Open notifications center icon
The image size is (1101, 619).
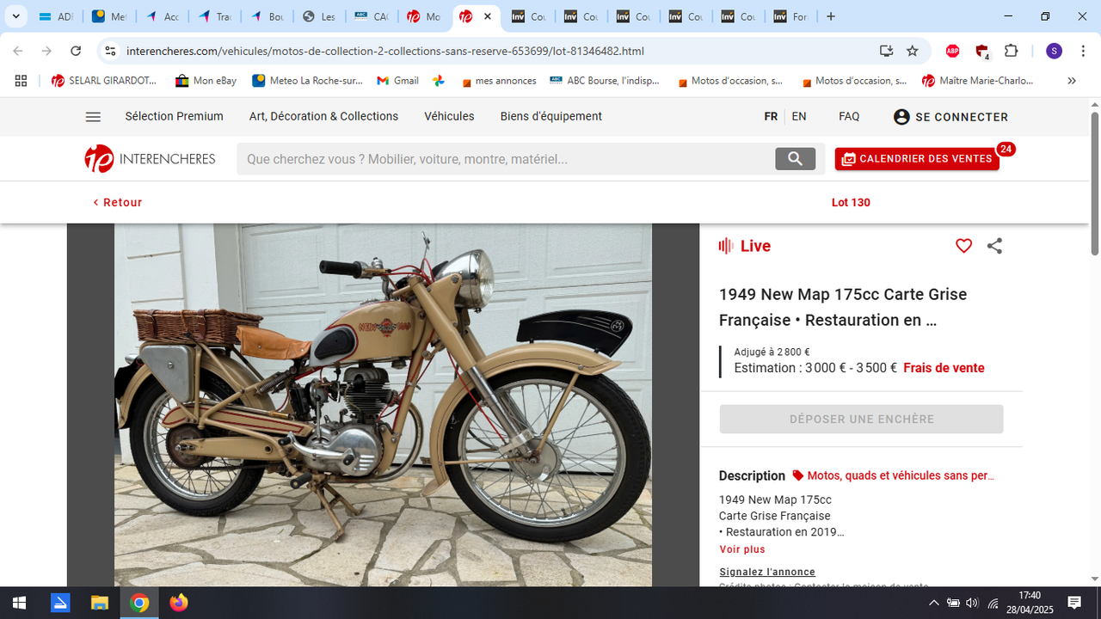(1074, 603)
